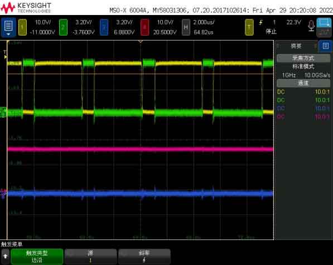This screenshot has width=333, height=265.
Task: Open the trigger type edge softkey
Action: pyautogui.click(x=37, y=256)
